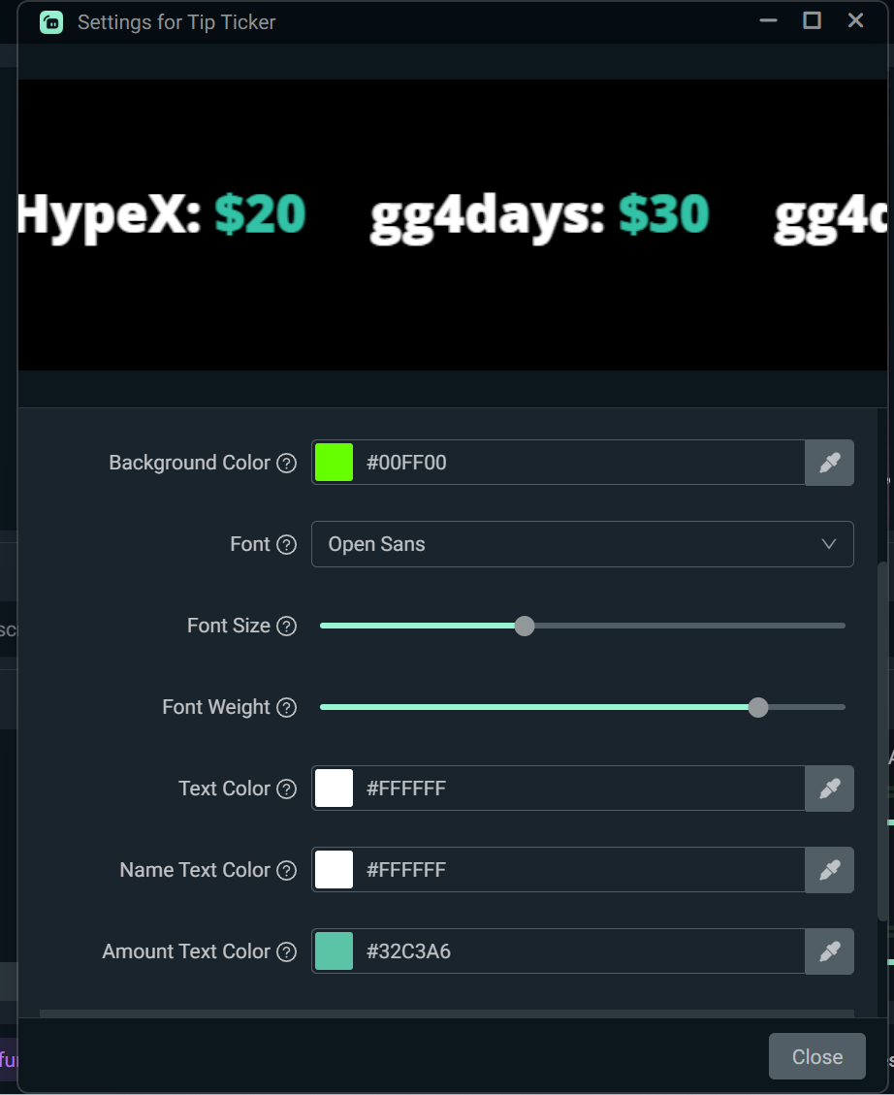Click the Font Size help icon

[286, 627]
